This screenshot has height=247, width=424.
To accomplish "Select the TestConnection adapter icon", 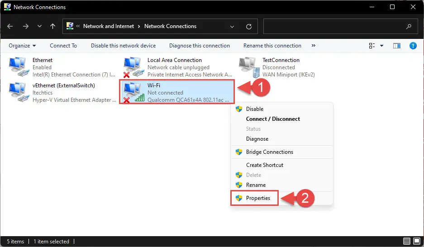I will (249, 67).
